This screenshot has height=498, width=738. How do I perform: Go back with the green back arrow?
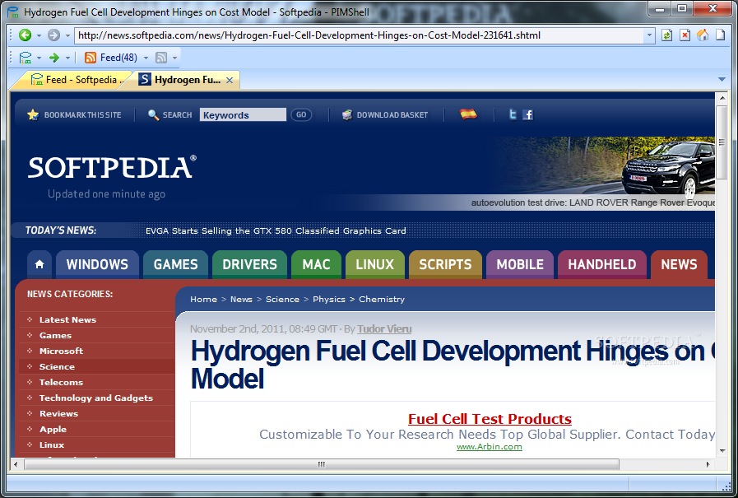[x=25, y=35]
